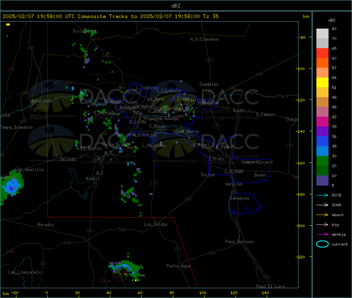352x298 pixels.
Task: Click the 'Divisadero' place label
Action: [x=84, y=31]
